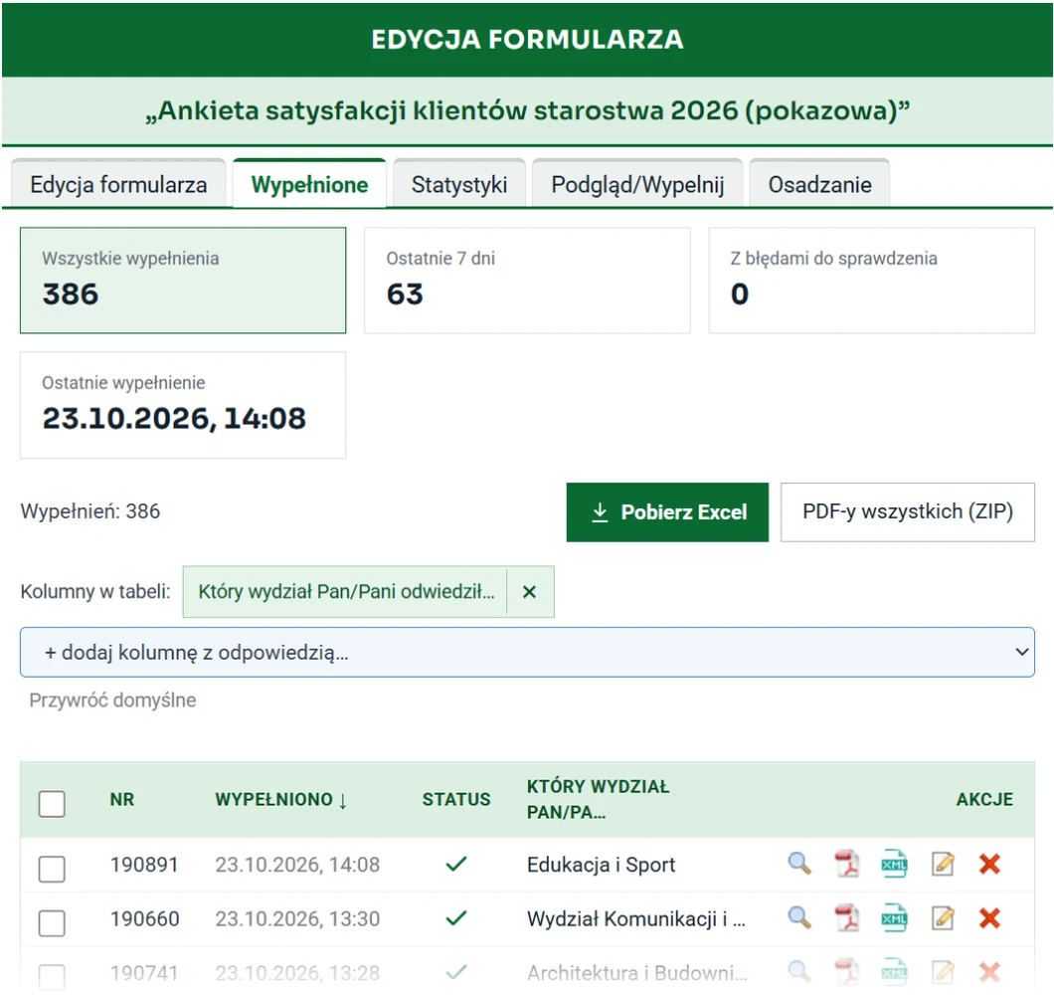Delete submission 190660 with red X
The width and height of the screenshot is (1054, 995).
pyautogui.click(x=989, y=917)
